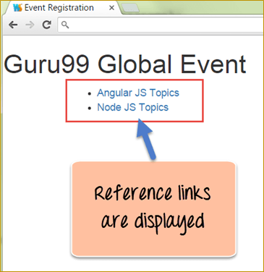Open the Angular JS Topics link
This screenshot has width=264, height=272.
click(x=138, y=93)
